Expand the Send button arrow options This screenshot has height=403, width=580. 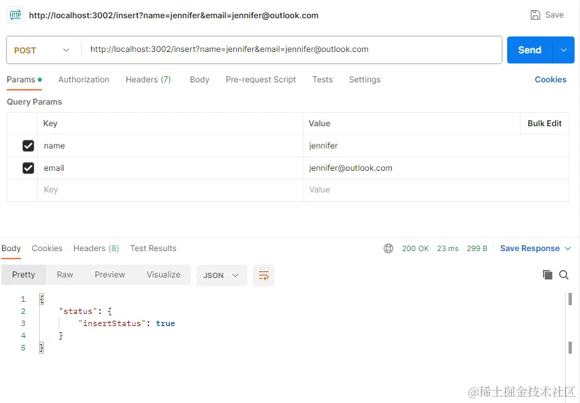[x=563, y=50]
